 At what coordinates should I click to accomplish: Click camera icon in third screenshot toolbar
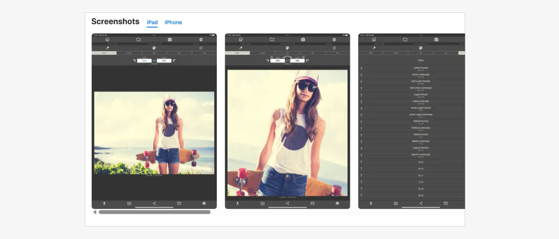pyautogui.click(x=436, y=39)
